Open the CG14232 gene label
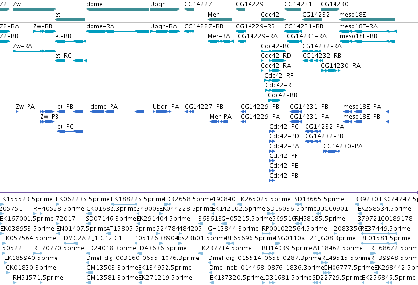Image resolution: width=418 pixels, height=285 pixels. click(316, 15)
